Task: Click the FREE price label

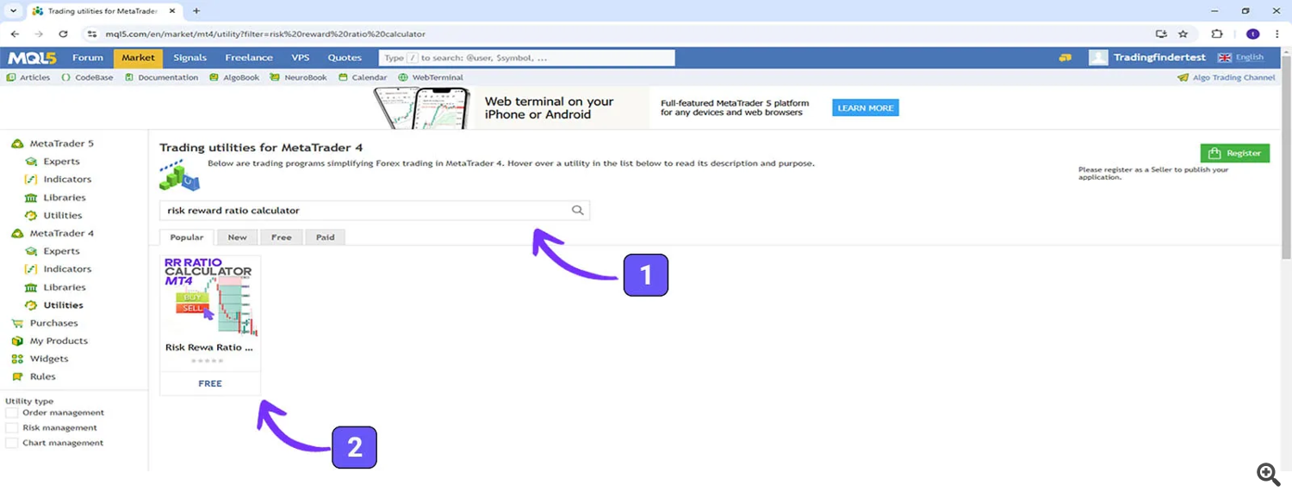Action: (x=210, y=383)
